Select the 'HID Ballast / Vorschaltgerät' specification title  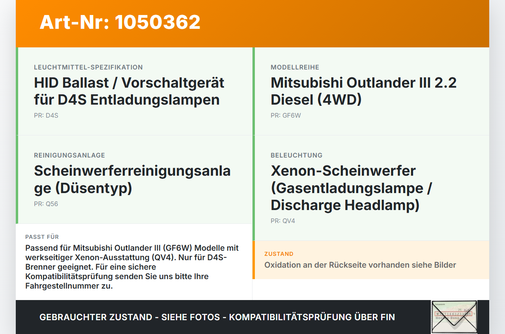pos(129,91)
